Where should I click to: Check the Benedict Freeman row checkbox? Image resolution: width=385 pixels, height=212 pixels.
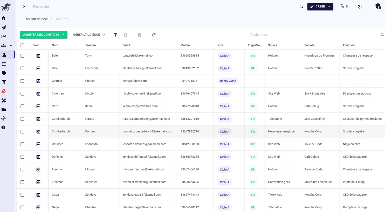pyautogui.click(x=23, y=182)
